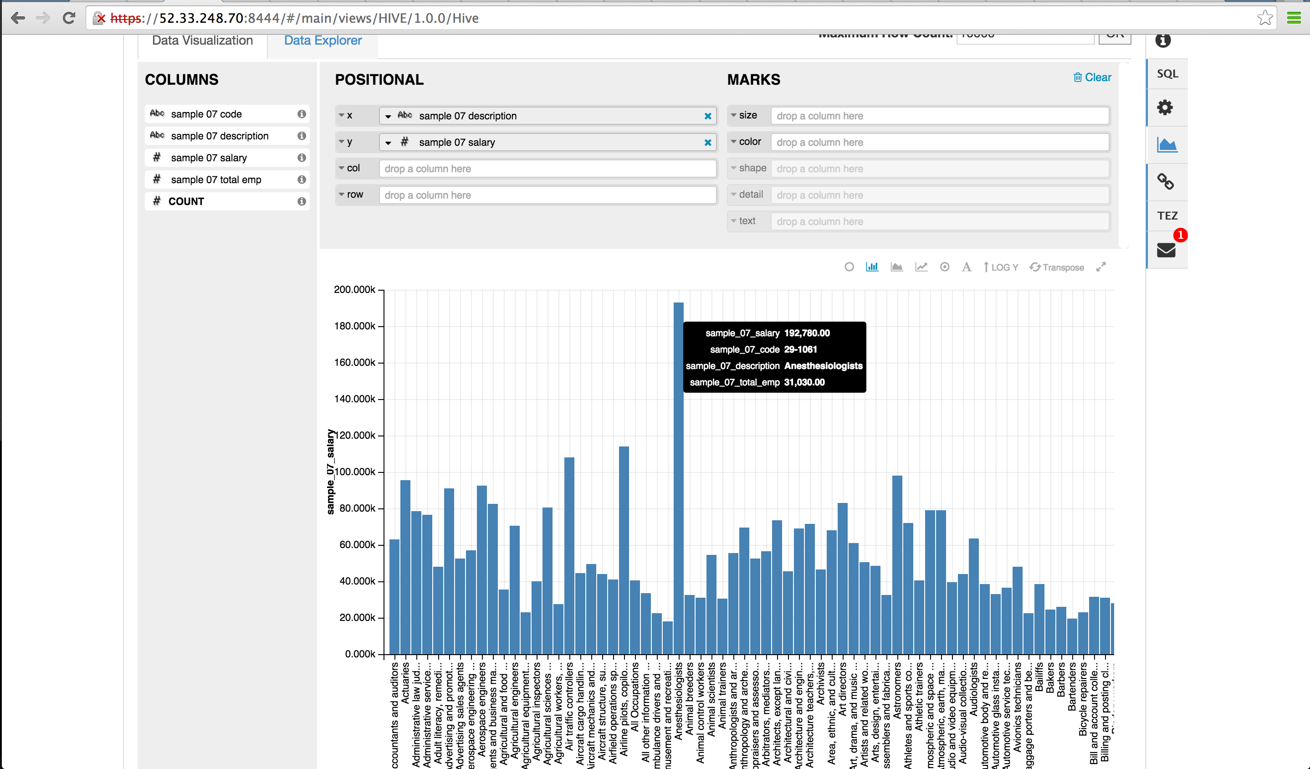Switch to area chart mark type
The image size is (1310, 769).
[896, 267]
